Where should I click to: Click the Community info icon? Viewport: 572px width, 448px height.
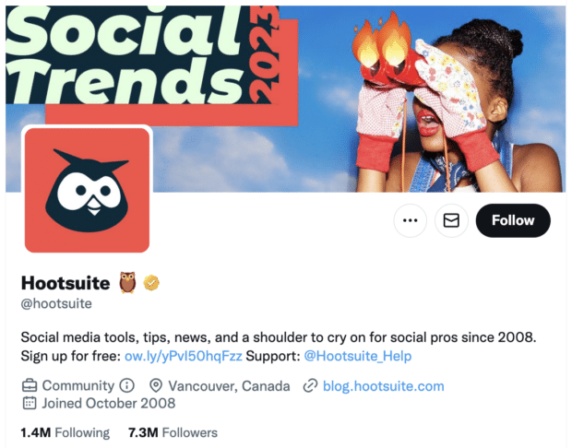click(x=127, y=386)
